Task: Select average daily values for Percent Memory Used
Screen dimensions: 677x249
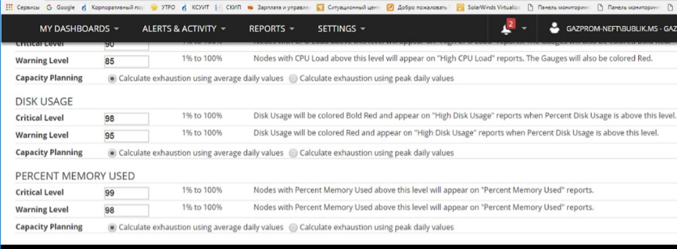Action: [112, 228]
